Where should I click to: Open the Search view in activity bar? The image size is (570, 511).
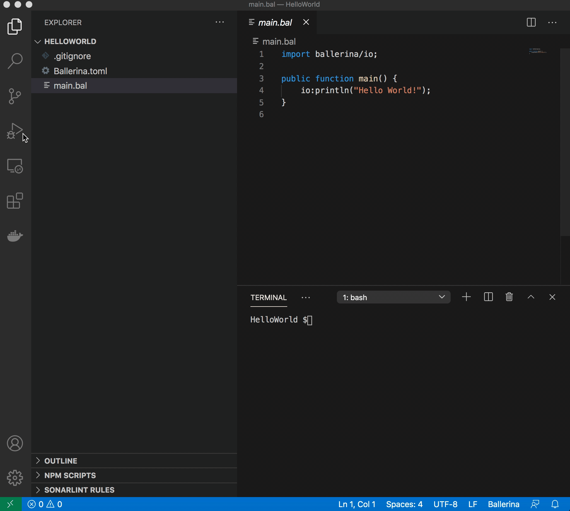tap(15, 61)
